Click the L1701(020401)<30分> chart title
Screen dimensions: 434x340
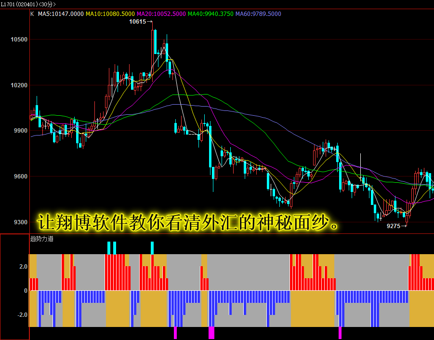(28, 4)
